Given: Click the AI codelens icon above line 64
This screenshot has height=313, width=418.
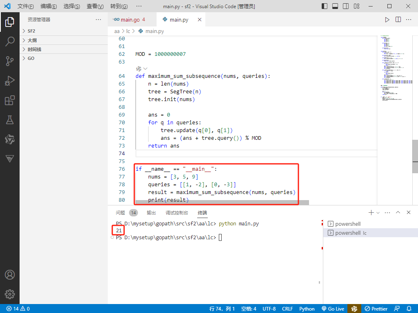Looking at the screenshot, I should click(138, 68).
